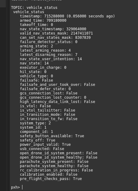Screen dimensions: 138x191
Task: Click the nav_state_timestamp line
Action: coord(53,29)
